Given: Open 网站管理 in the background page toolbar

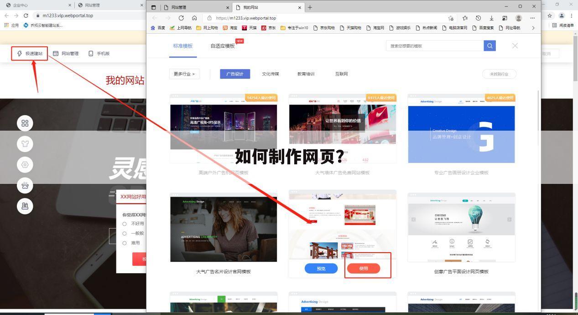Looking at the screenshot, I should 66,53.
